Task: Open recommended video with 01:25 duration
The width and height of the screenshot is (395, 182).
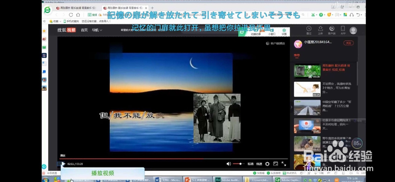Action: (307, 89)
